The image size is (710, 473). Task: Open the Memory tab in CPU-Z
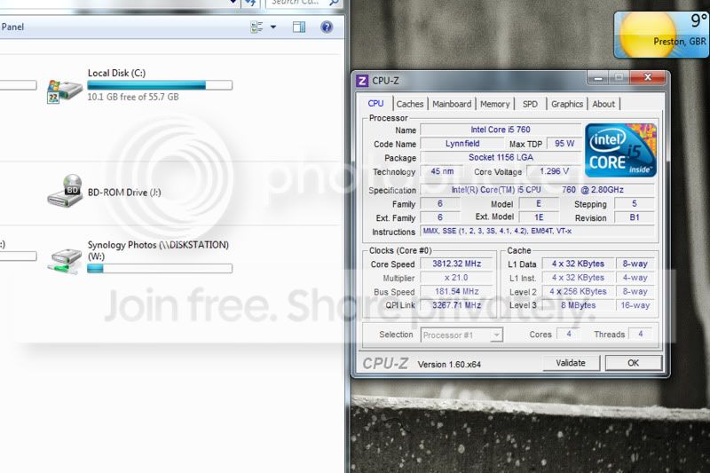click(494, 104)
